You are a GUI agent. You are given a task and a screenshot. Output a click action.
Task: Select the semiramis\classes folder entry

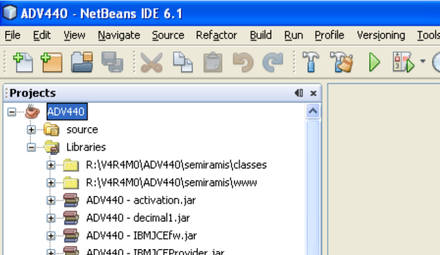coord(176,165)
